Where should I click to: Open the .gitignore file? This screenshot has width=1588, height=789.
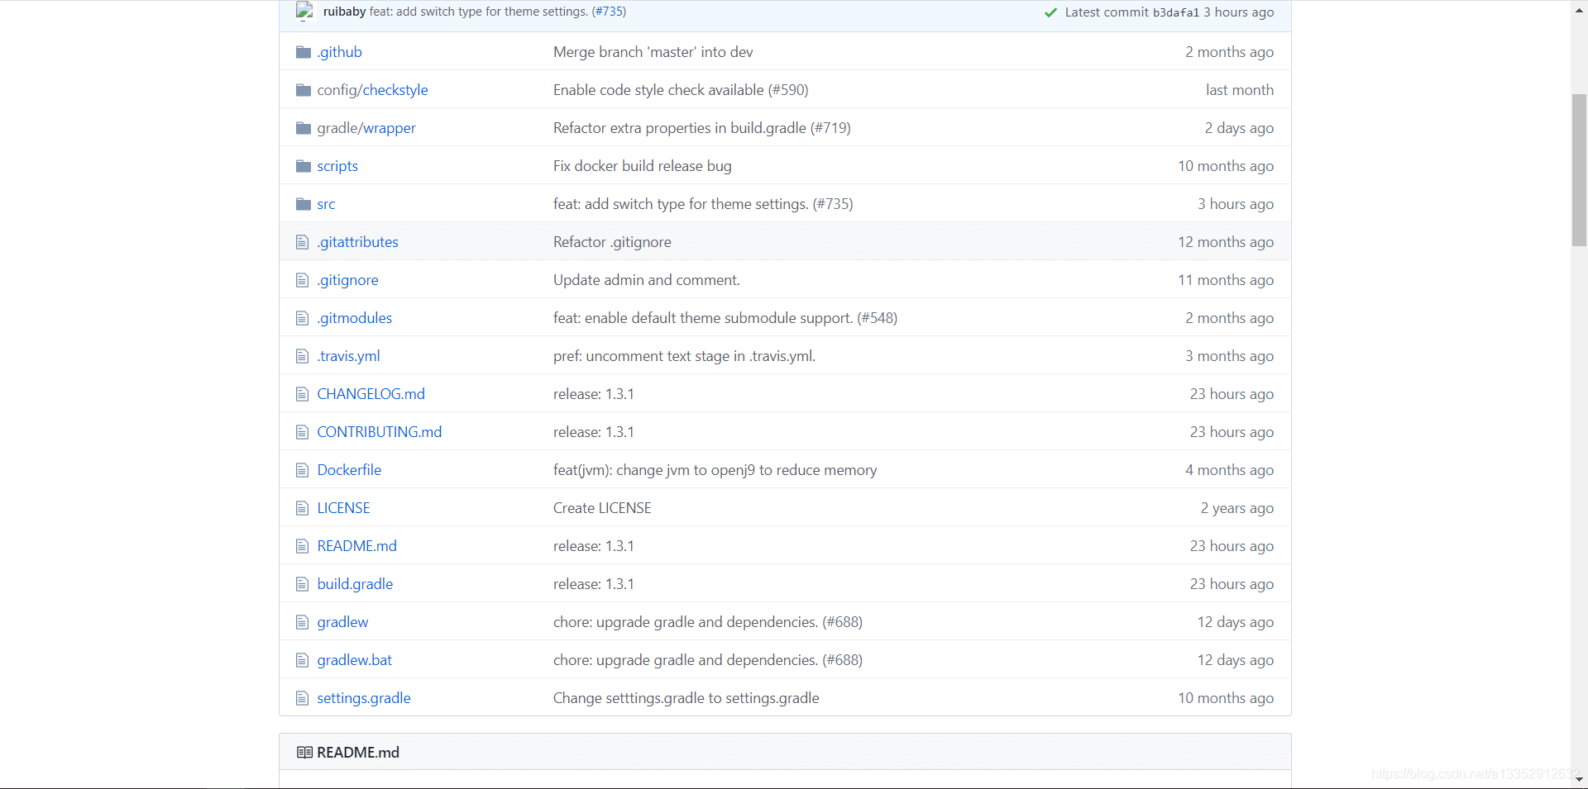coord(347,280)
